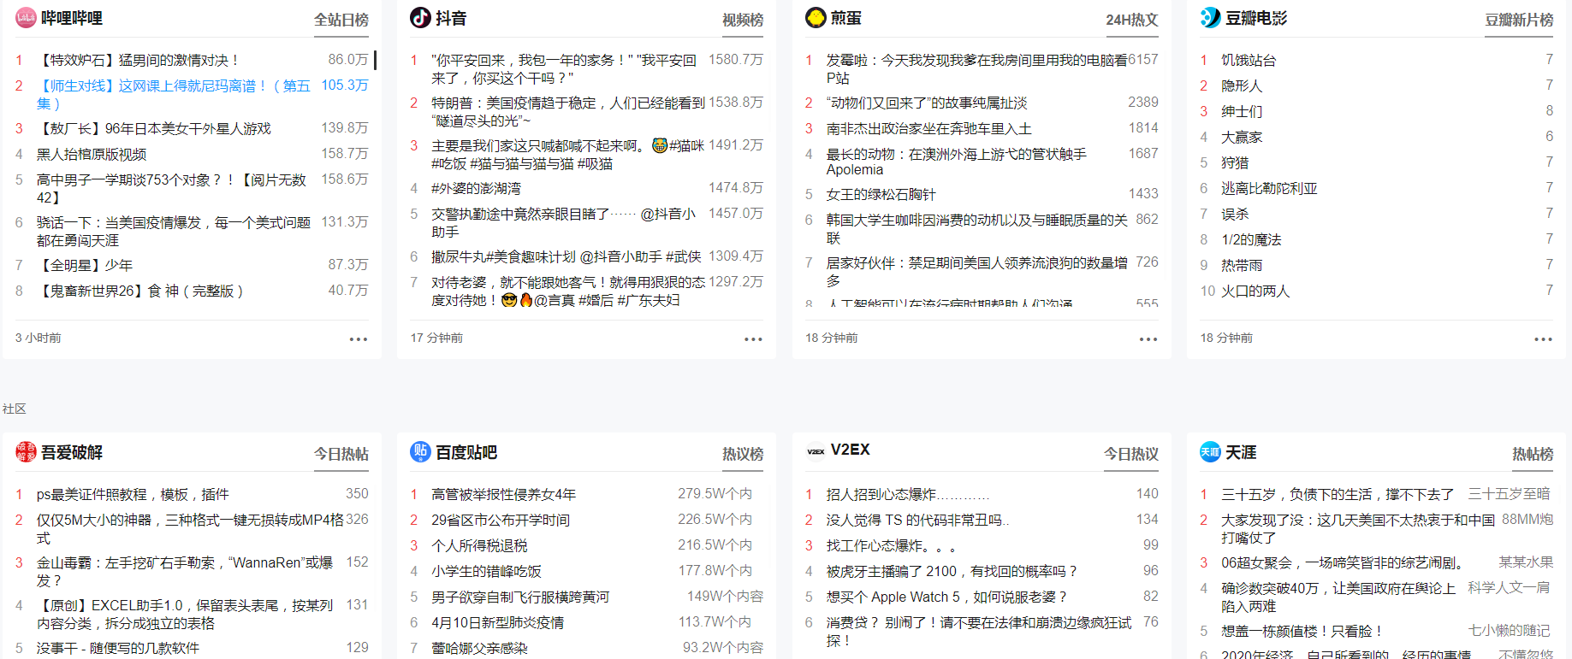Click the 抖音 black logo icon
Image resolution: width=1572 pixels, height=659 pixels.
click(x=420, y=18)
